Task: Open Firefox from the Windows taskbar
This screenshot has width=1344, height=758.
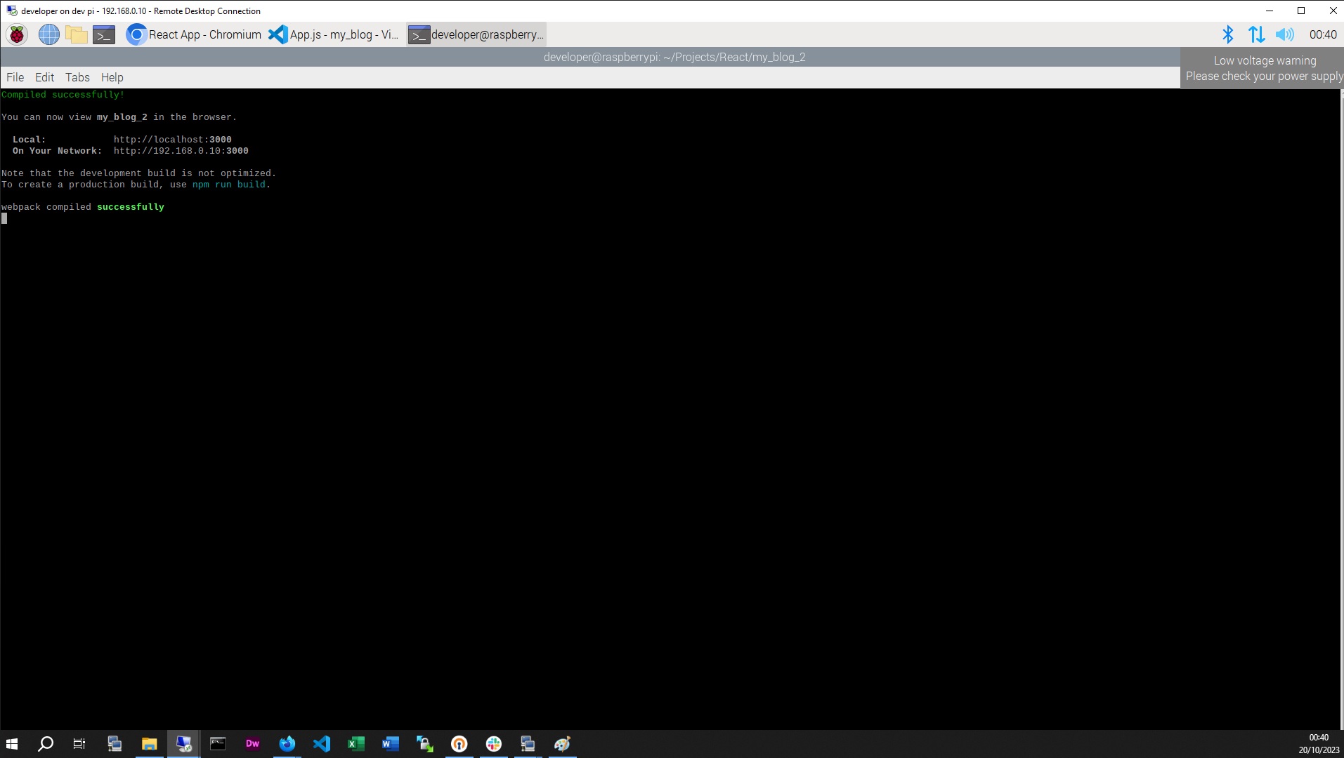Action: 287,744
